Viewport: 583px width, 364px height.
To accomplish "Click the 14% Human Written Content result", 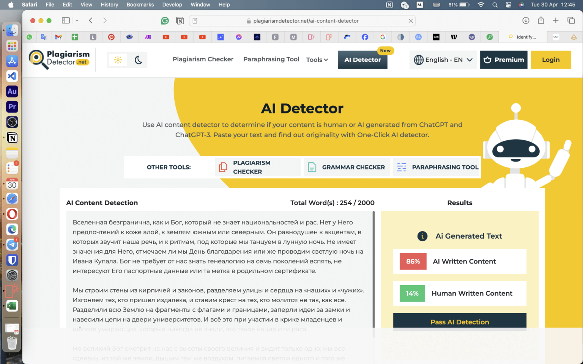I will point(460,293).
